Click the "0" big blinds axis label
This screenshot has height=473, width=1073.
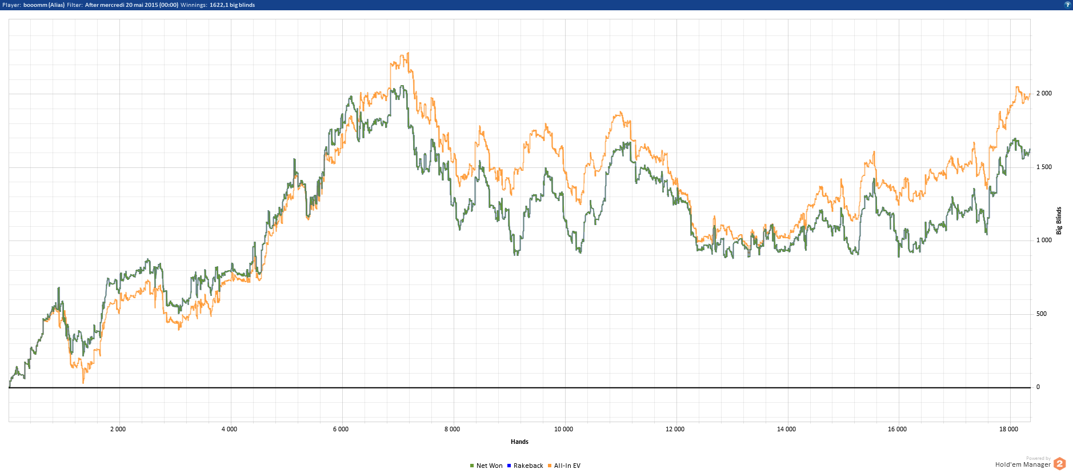[x=1038, y=387]
